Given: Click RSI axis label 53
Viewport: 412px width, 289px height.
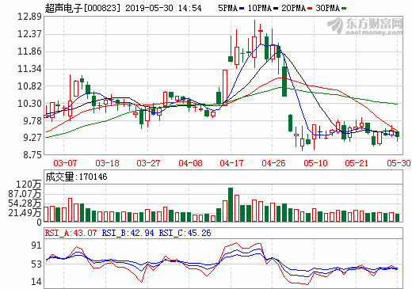Looking at the screenshot, I should (36, 264).
